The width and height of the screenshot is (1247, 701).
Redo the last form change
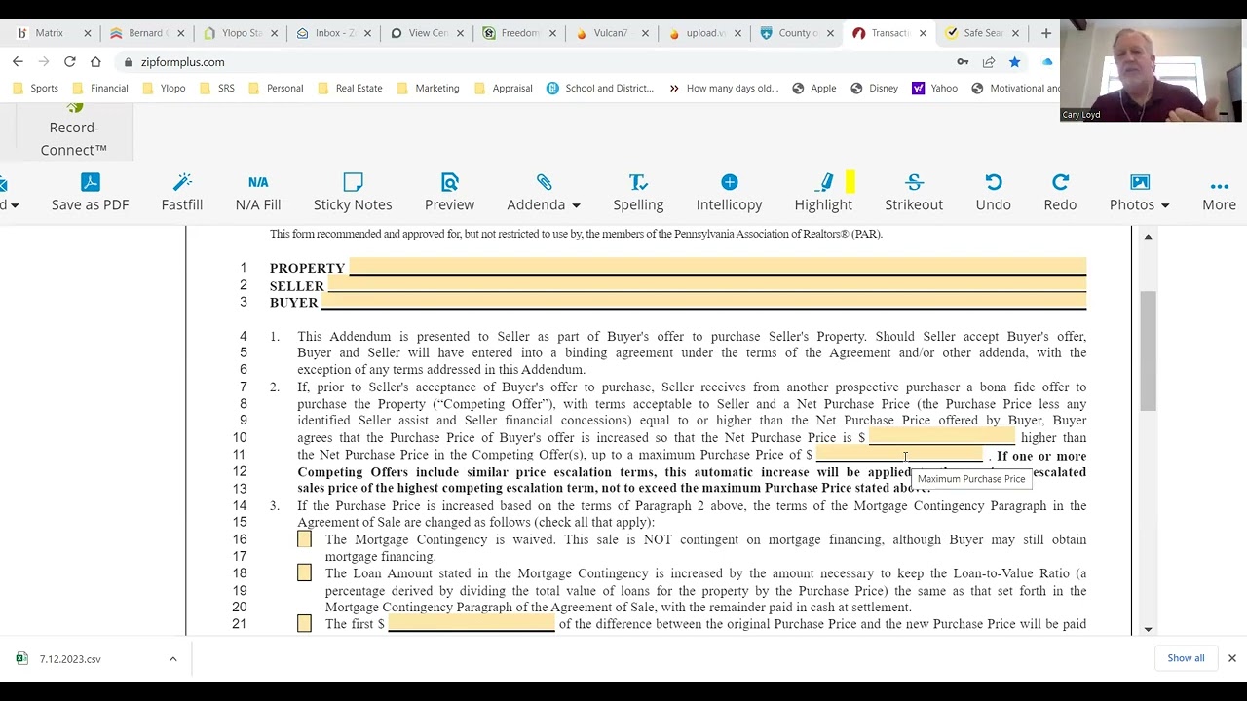(x=1060, y=192)
